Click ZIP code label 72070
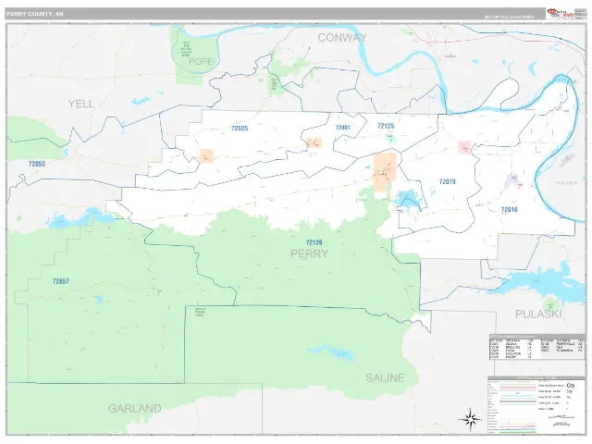The width and height of the screenshot is (592, 444). pos(448,181)
